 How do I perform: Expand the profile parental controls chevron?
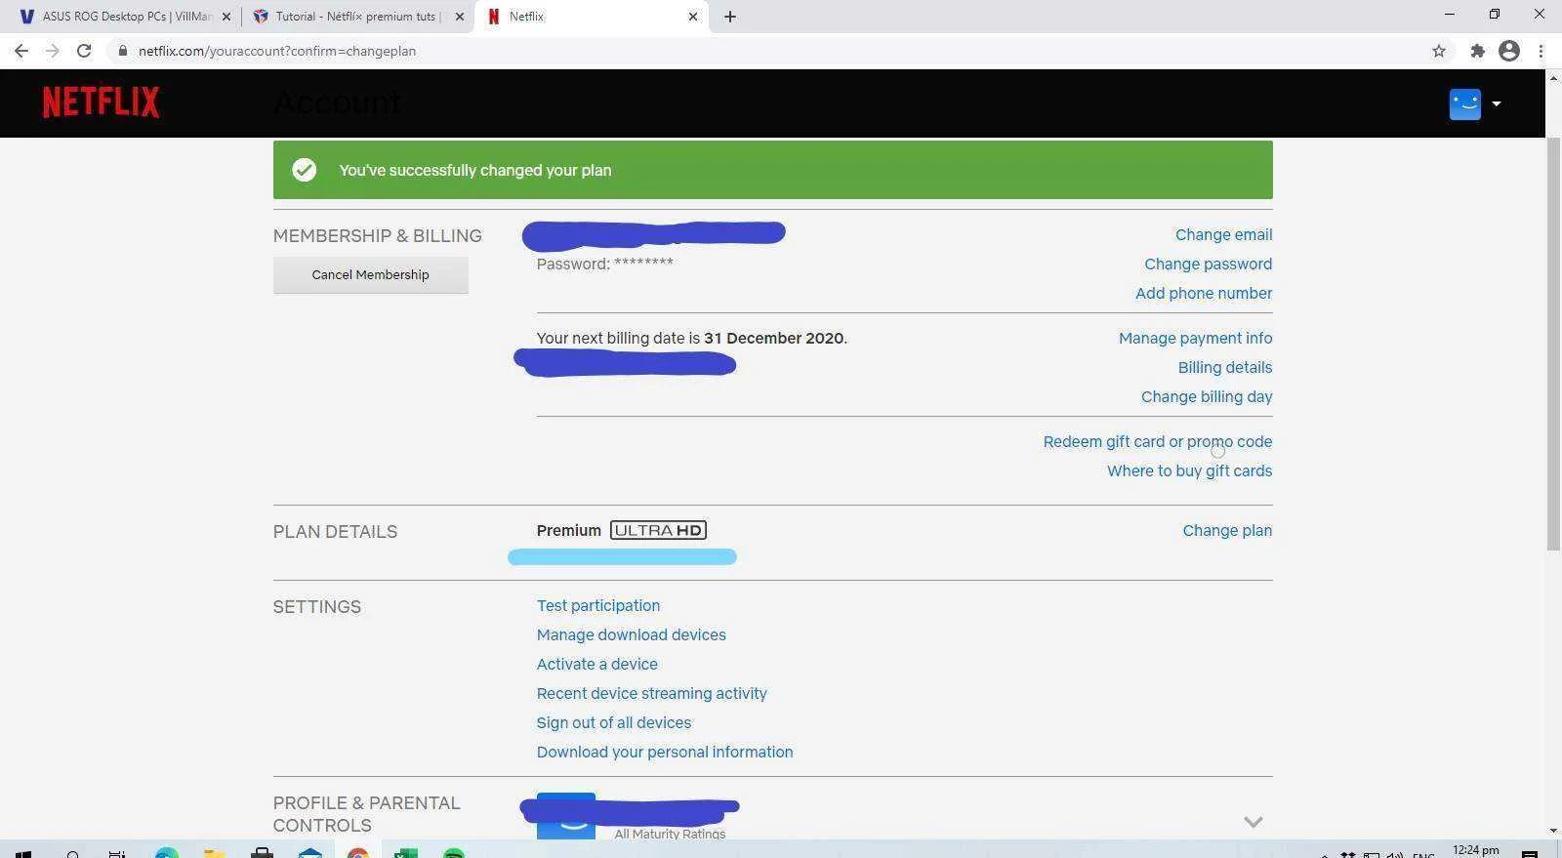coord(1253,822)
